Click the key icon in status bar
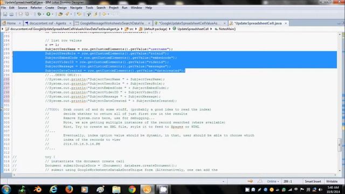The height and width of the screenshot is (194, 345). [250, 181]
